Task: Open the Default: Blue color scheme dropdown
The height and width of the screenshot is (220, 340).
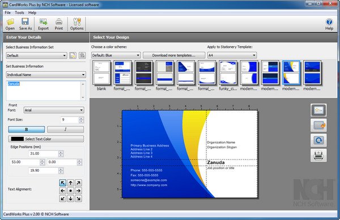Action: coord(116,55)
